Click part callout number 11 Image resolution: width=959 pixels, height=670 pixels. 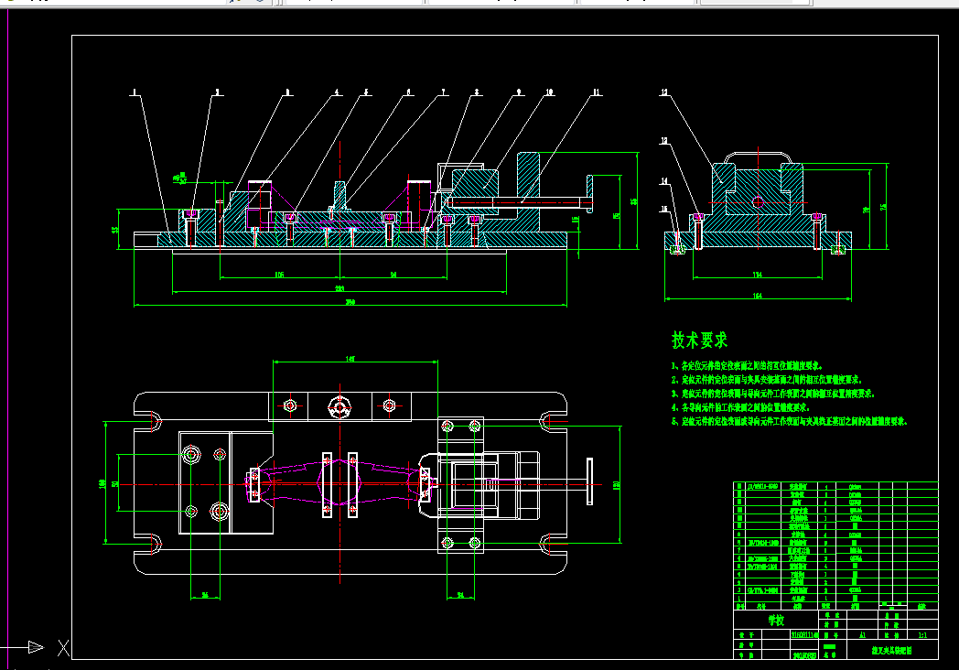(597, 92)
